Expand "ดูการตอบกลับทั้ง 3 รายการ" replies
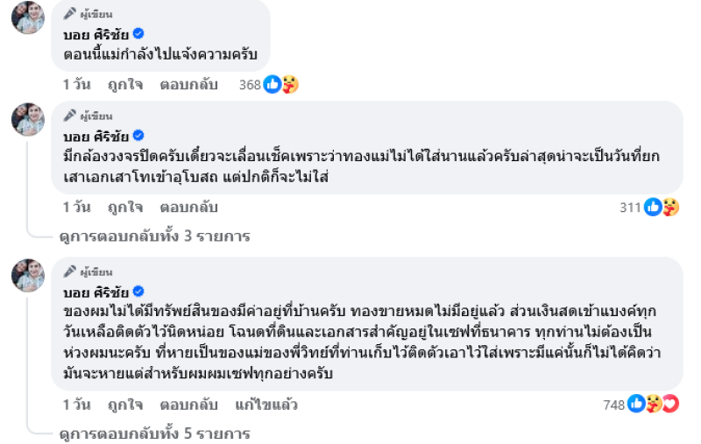Image resolution: width=701 pixels, height=444 pixels. click(154, 236)
